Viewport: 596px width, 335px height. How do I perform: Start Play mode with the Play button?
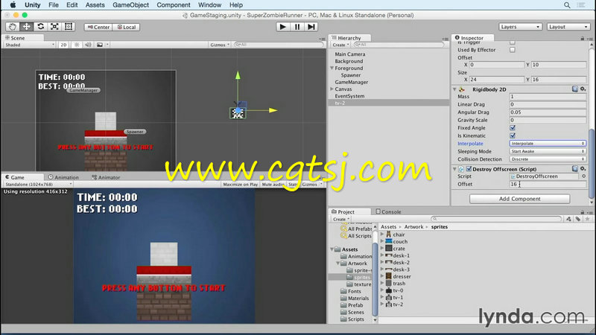click(283, 27)
